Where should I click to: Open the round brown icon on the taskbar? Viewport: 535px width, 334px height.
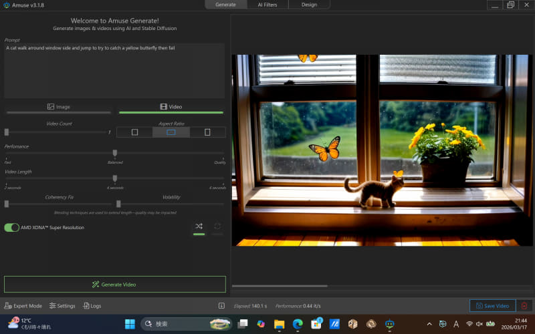tap(371, 324)
